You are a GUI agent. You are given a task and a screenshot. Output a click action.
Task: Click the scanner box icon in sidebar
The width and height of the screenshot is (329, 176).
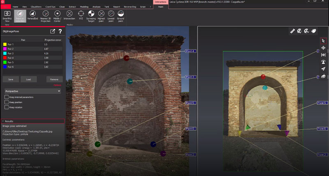[x=323, y=76]
